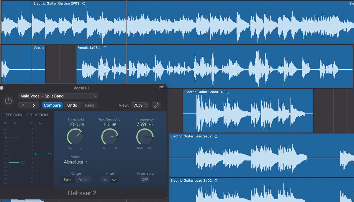Click the loop circle on Electric Guitar Lead#04 region
Image resolution: width=354 pixels, height=202 pixels.
coord(227,92)
